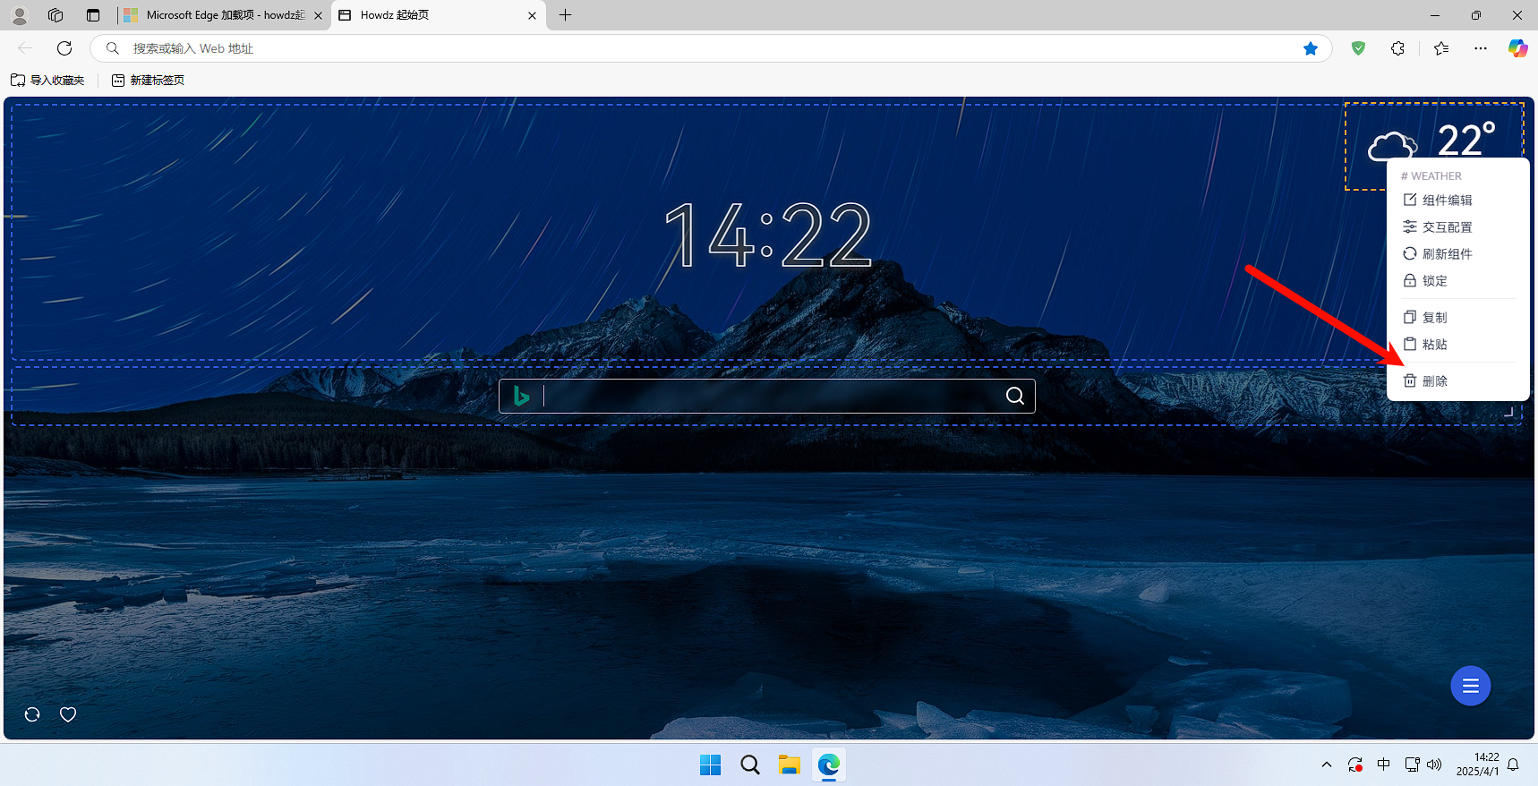Screen dimensions: 1538x786
Task: Show hidden tray icons chevron
Action: point(1326,765)
